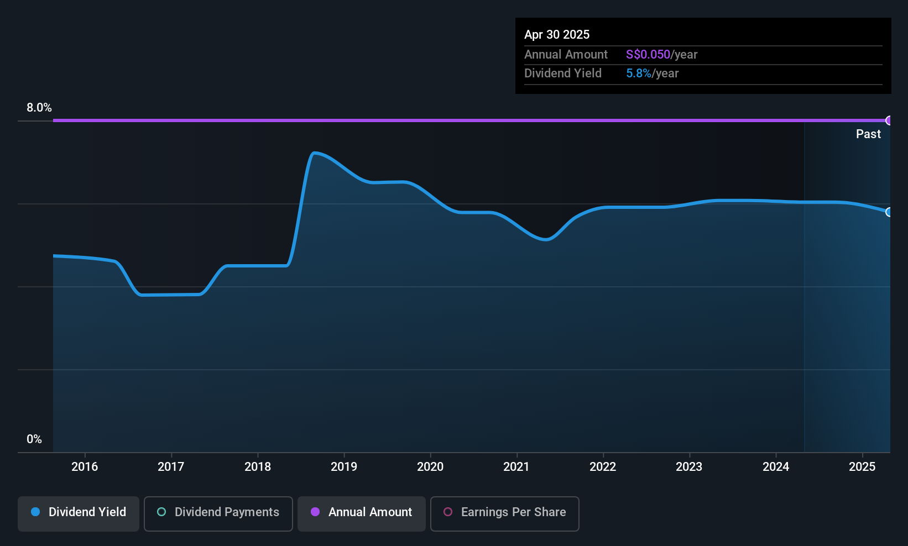
Task: Hide the Annual Amount series
Action: click(x=362, y=513)
